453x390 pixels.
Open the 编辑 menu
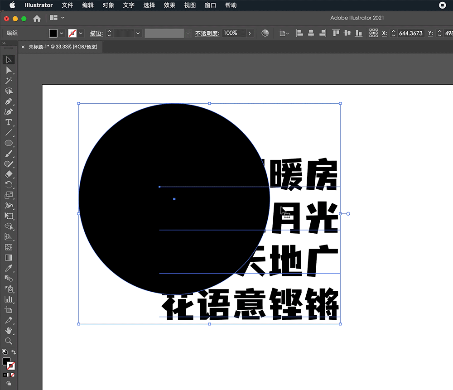[x=88, y=5]
